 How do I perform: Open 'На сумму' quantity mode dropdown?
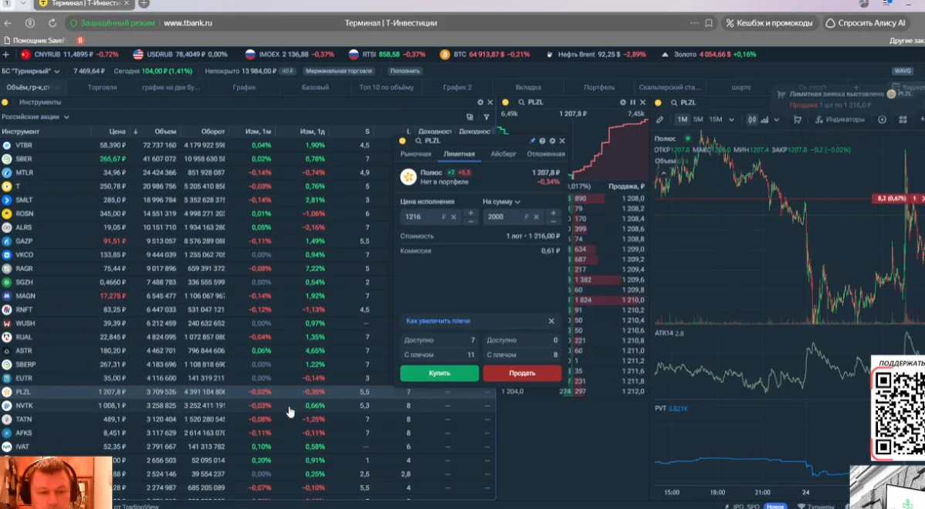click(501, 202)
